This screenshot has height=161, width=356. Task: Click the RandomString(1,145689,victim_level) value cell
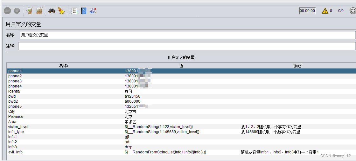(x=182, y=132)
